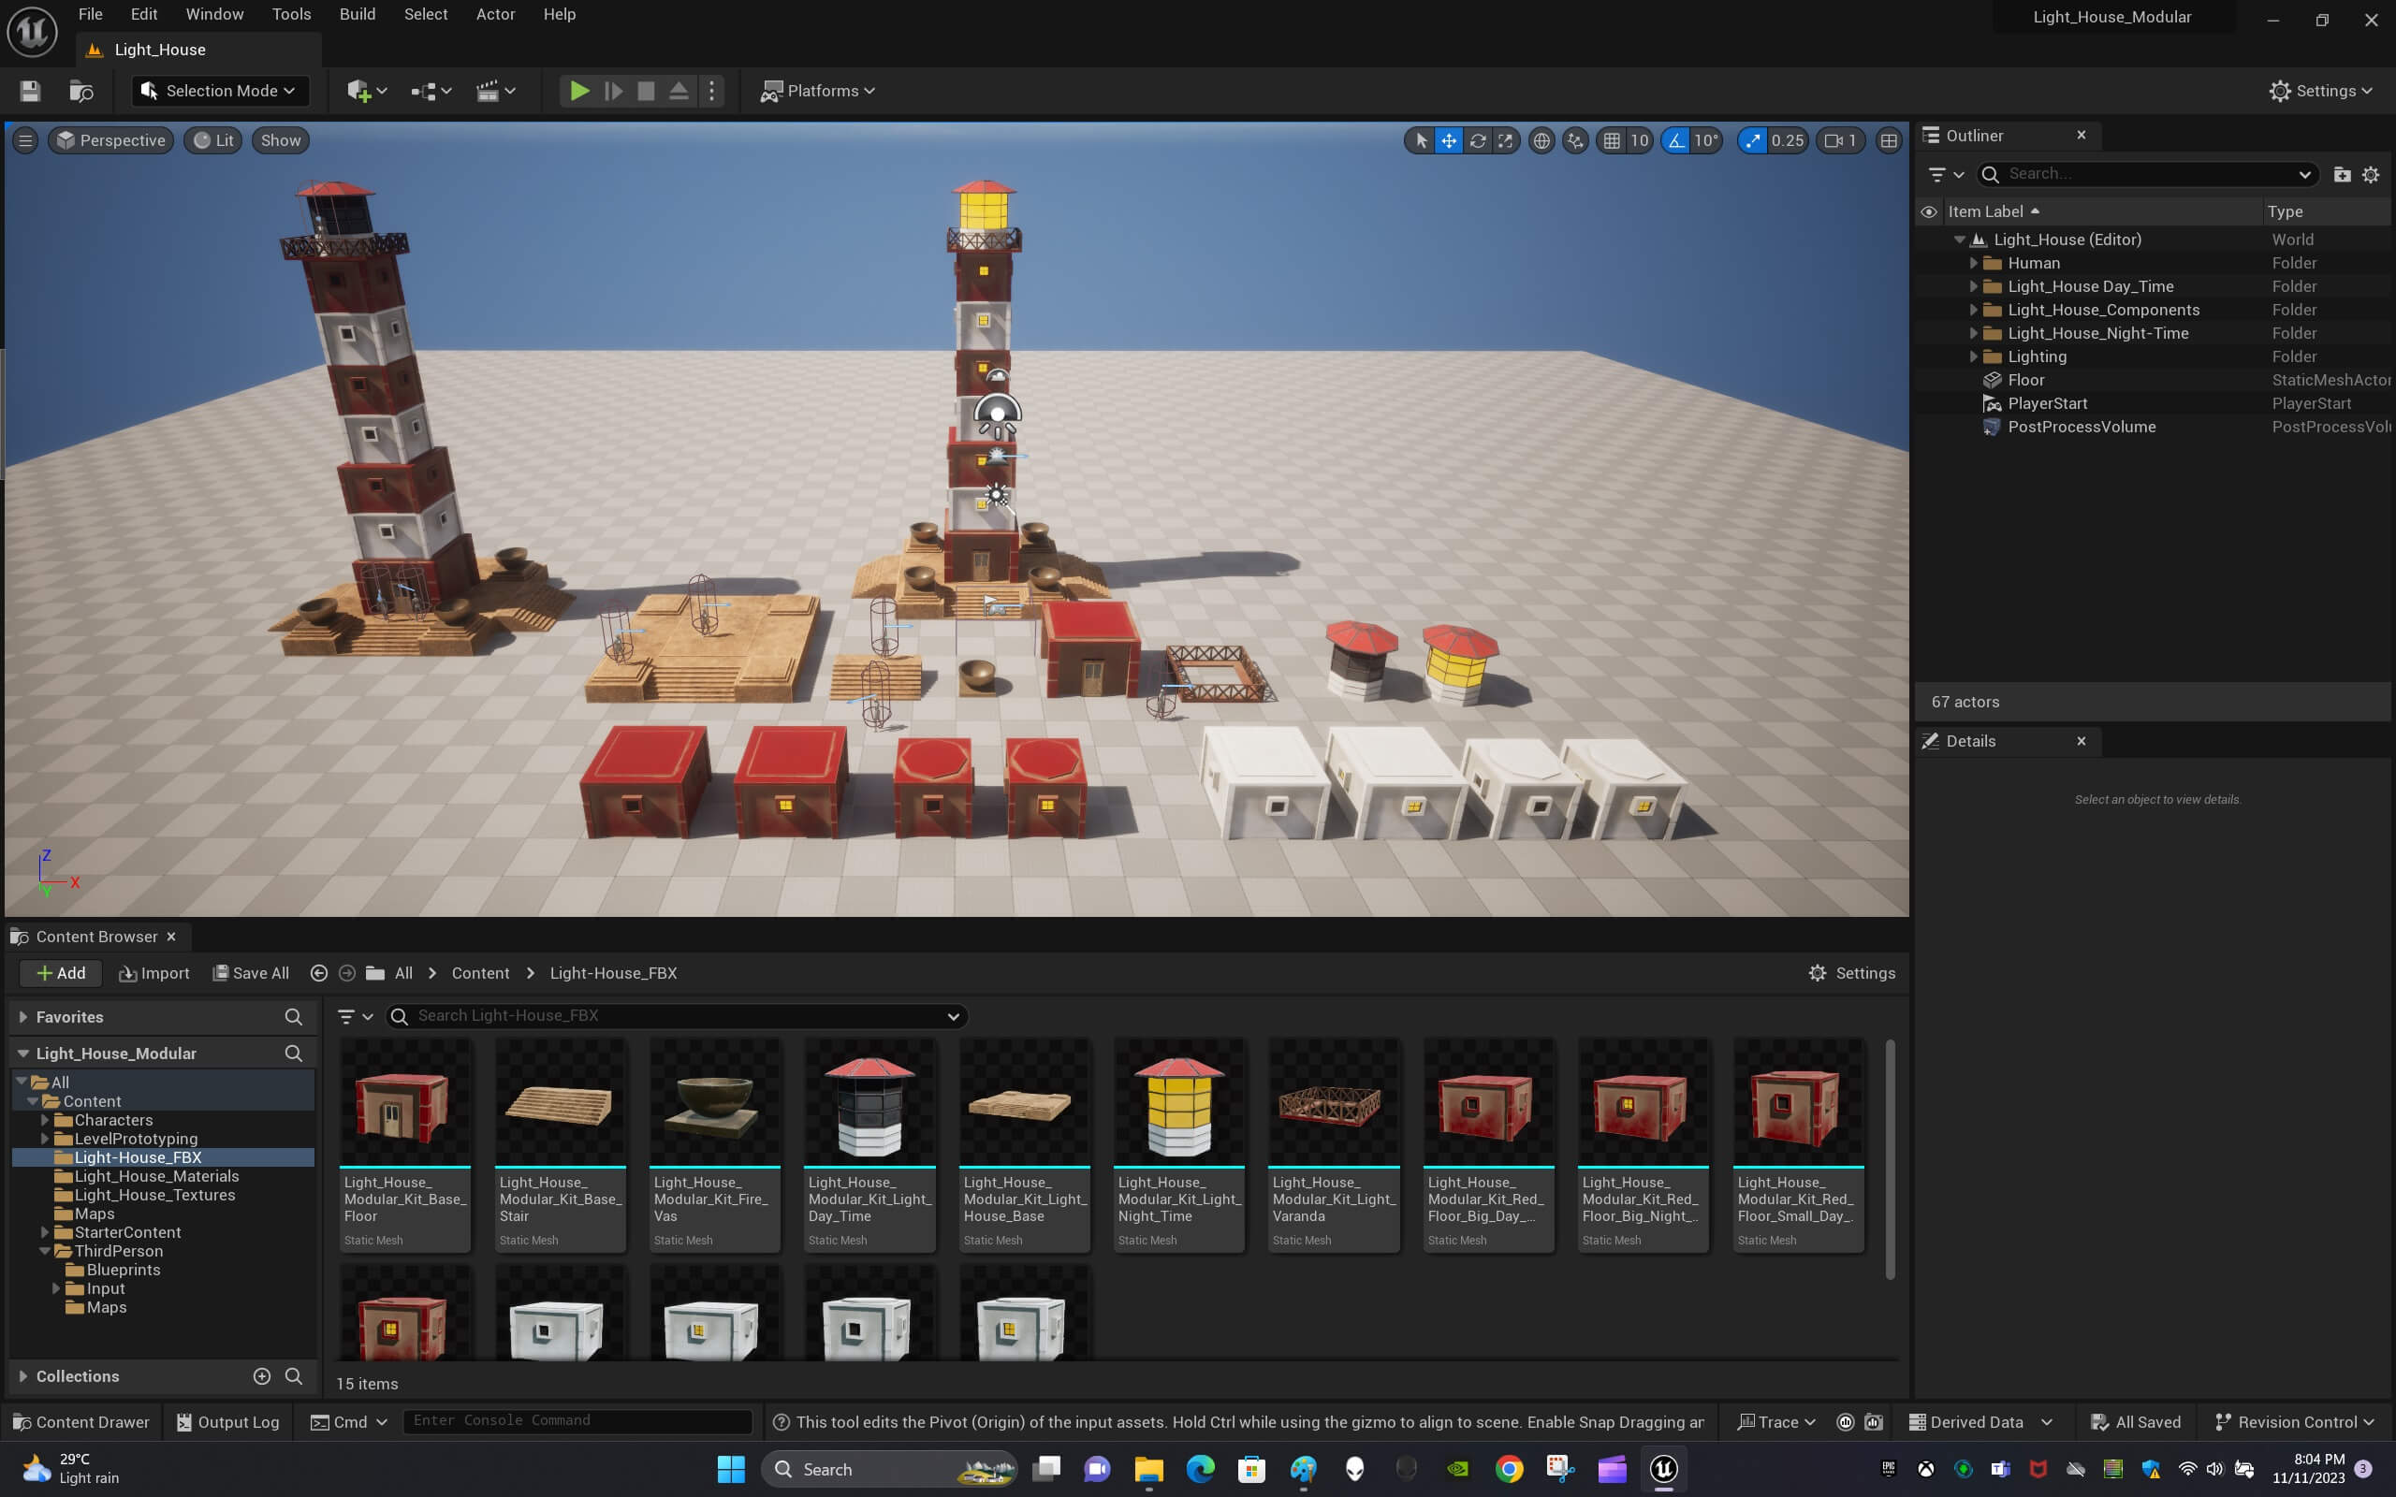Toggle rotation angle snapping

1675,140
